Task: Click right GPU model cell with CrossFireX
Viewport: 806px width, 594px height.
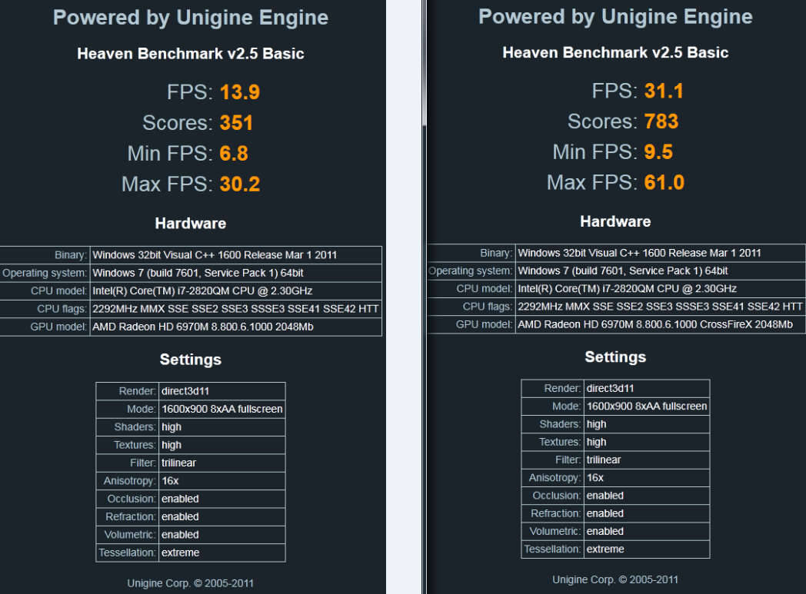Action: click(x=661, y=324)
